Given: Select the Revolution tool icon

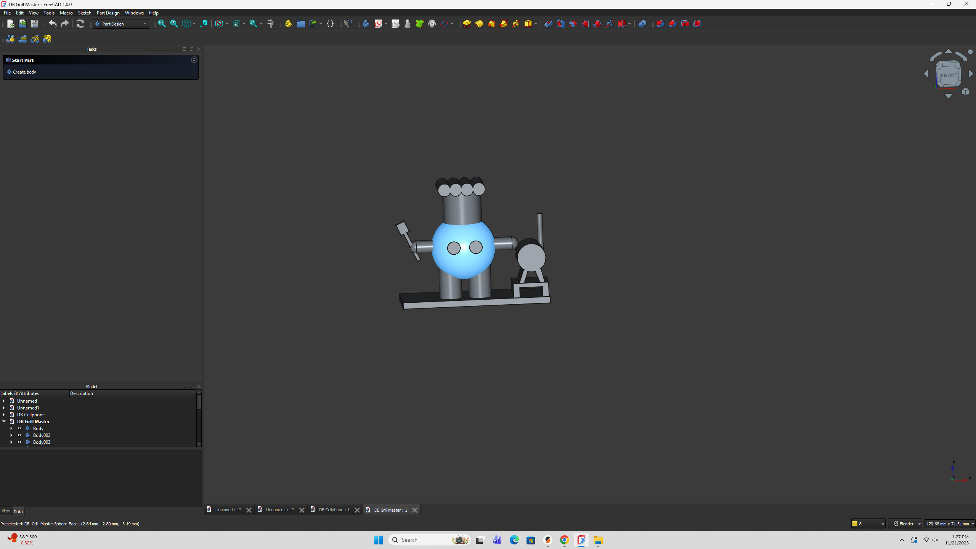Looking at the screenshot, I should pyautogui.click(x=479, y=24).
